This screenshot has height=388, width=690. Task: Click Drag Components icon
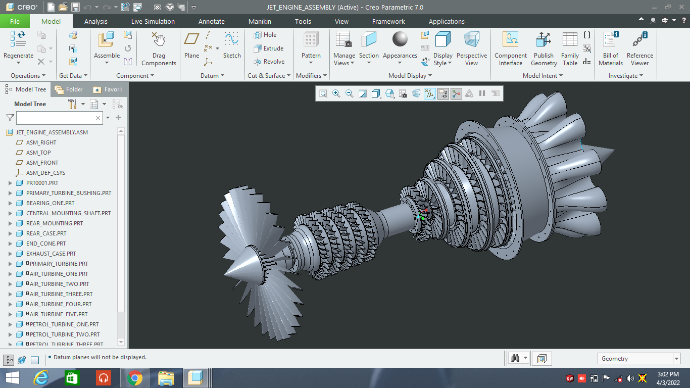click(159, 49)
